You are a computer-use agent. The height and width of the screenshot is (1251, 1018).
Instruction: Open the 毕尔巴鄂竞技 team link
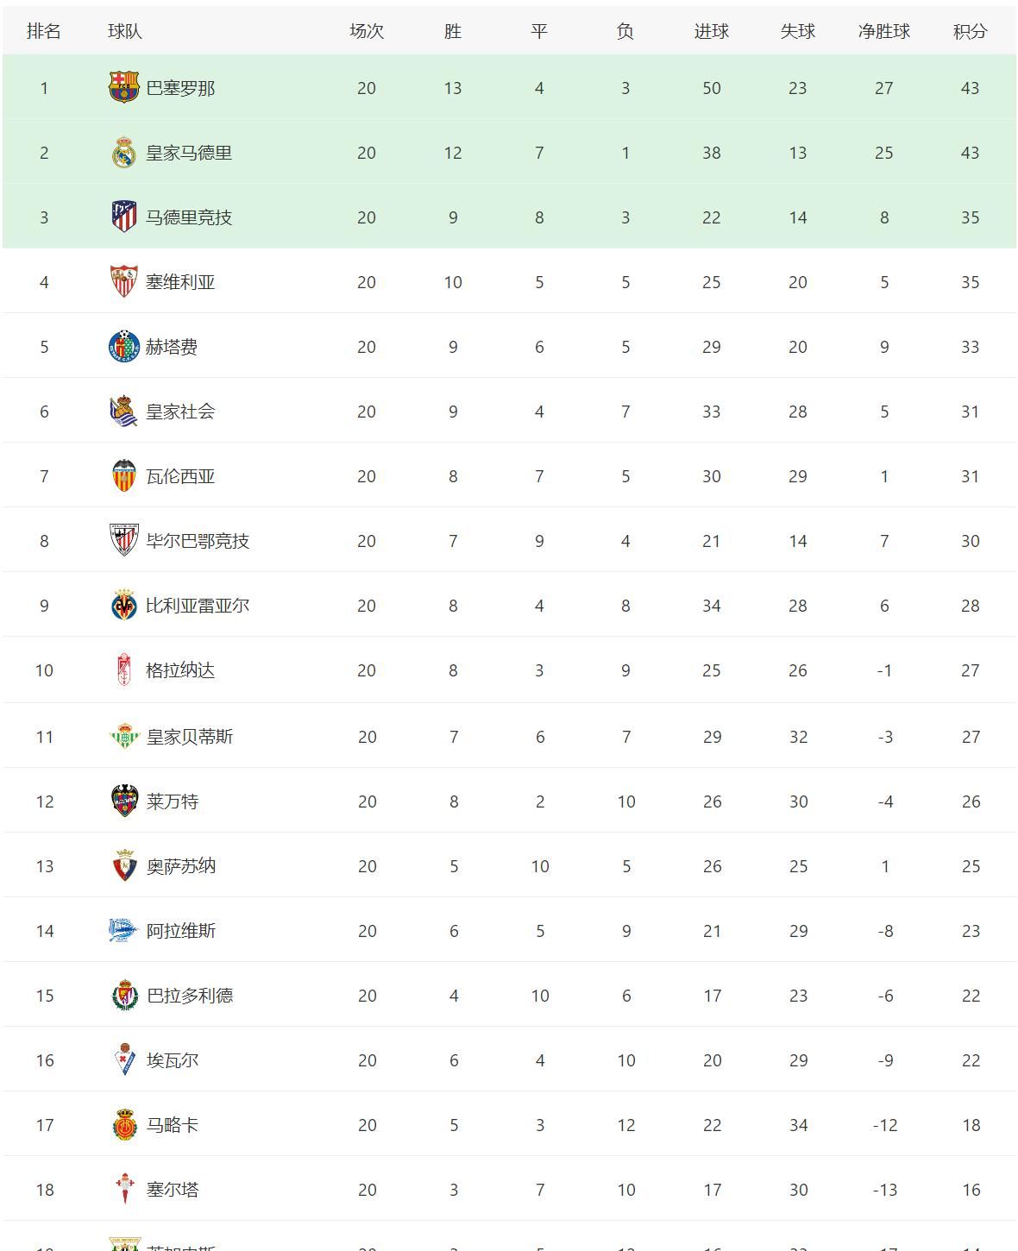point(198,541)
